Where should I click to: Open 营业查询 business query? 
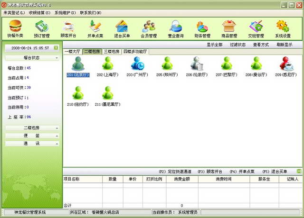coord(176,28)
